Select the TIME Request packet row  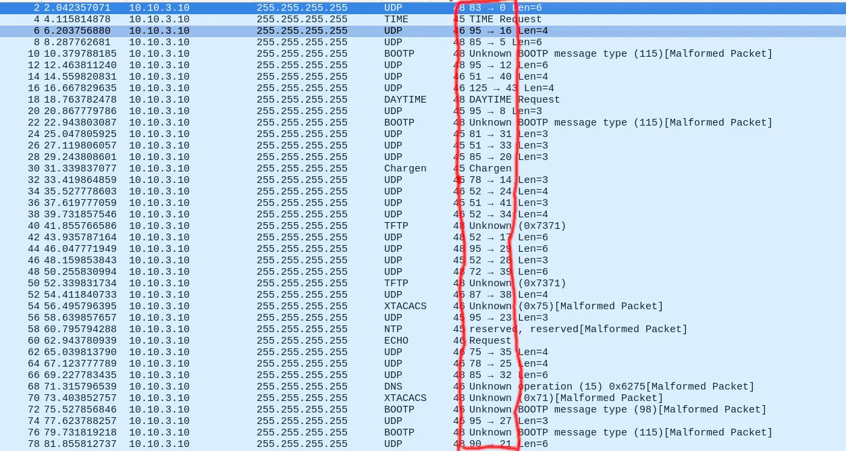point(270,20)
